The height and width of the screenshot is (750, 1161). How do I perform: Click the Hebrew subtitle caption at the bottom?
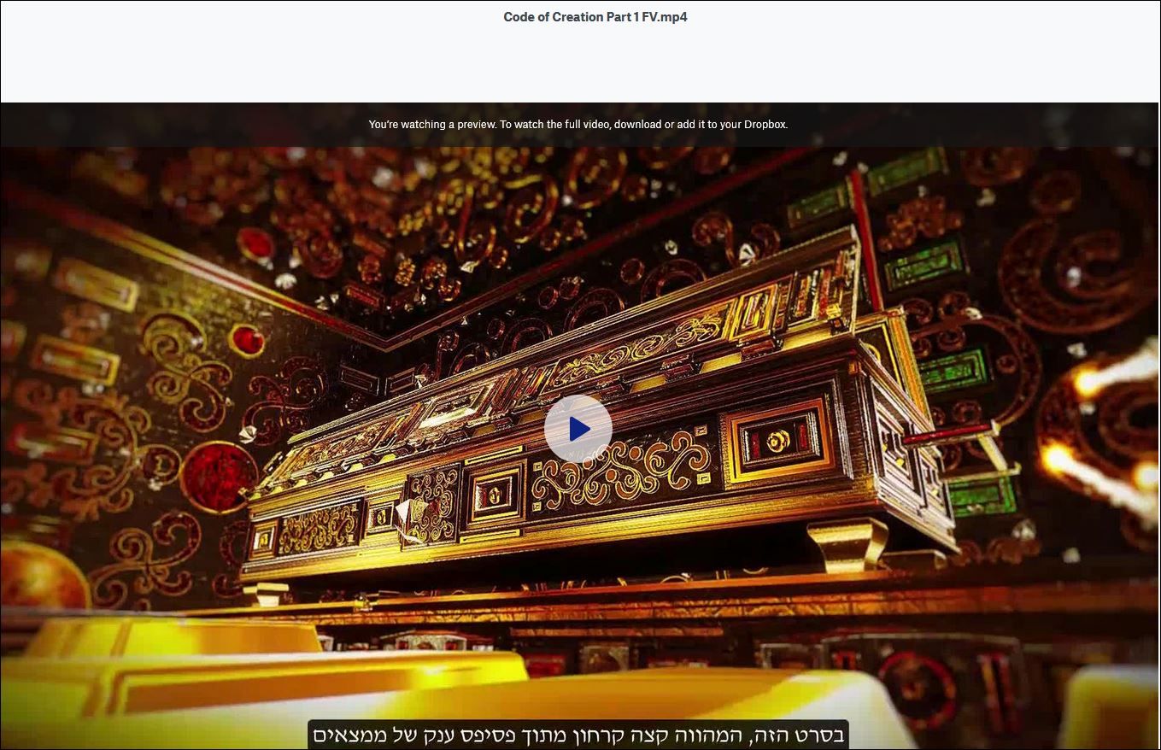(578, 735)
